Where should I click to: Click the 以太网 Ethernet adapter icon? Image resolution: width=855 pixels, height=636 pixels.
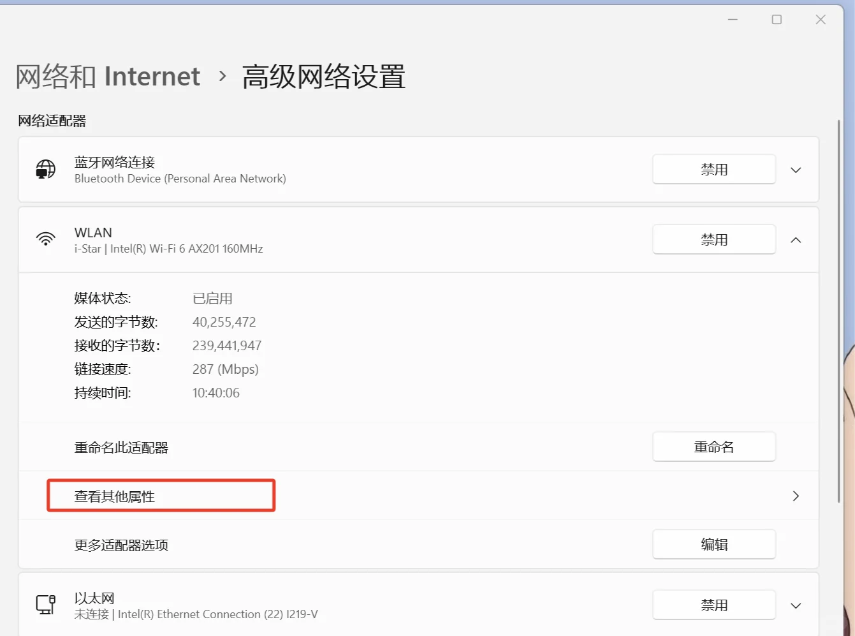pyautogui.click(x=45, y=605)
